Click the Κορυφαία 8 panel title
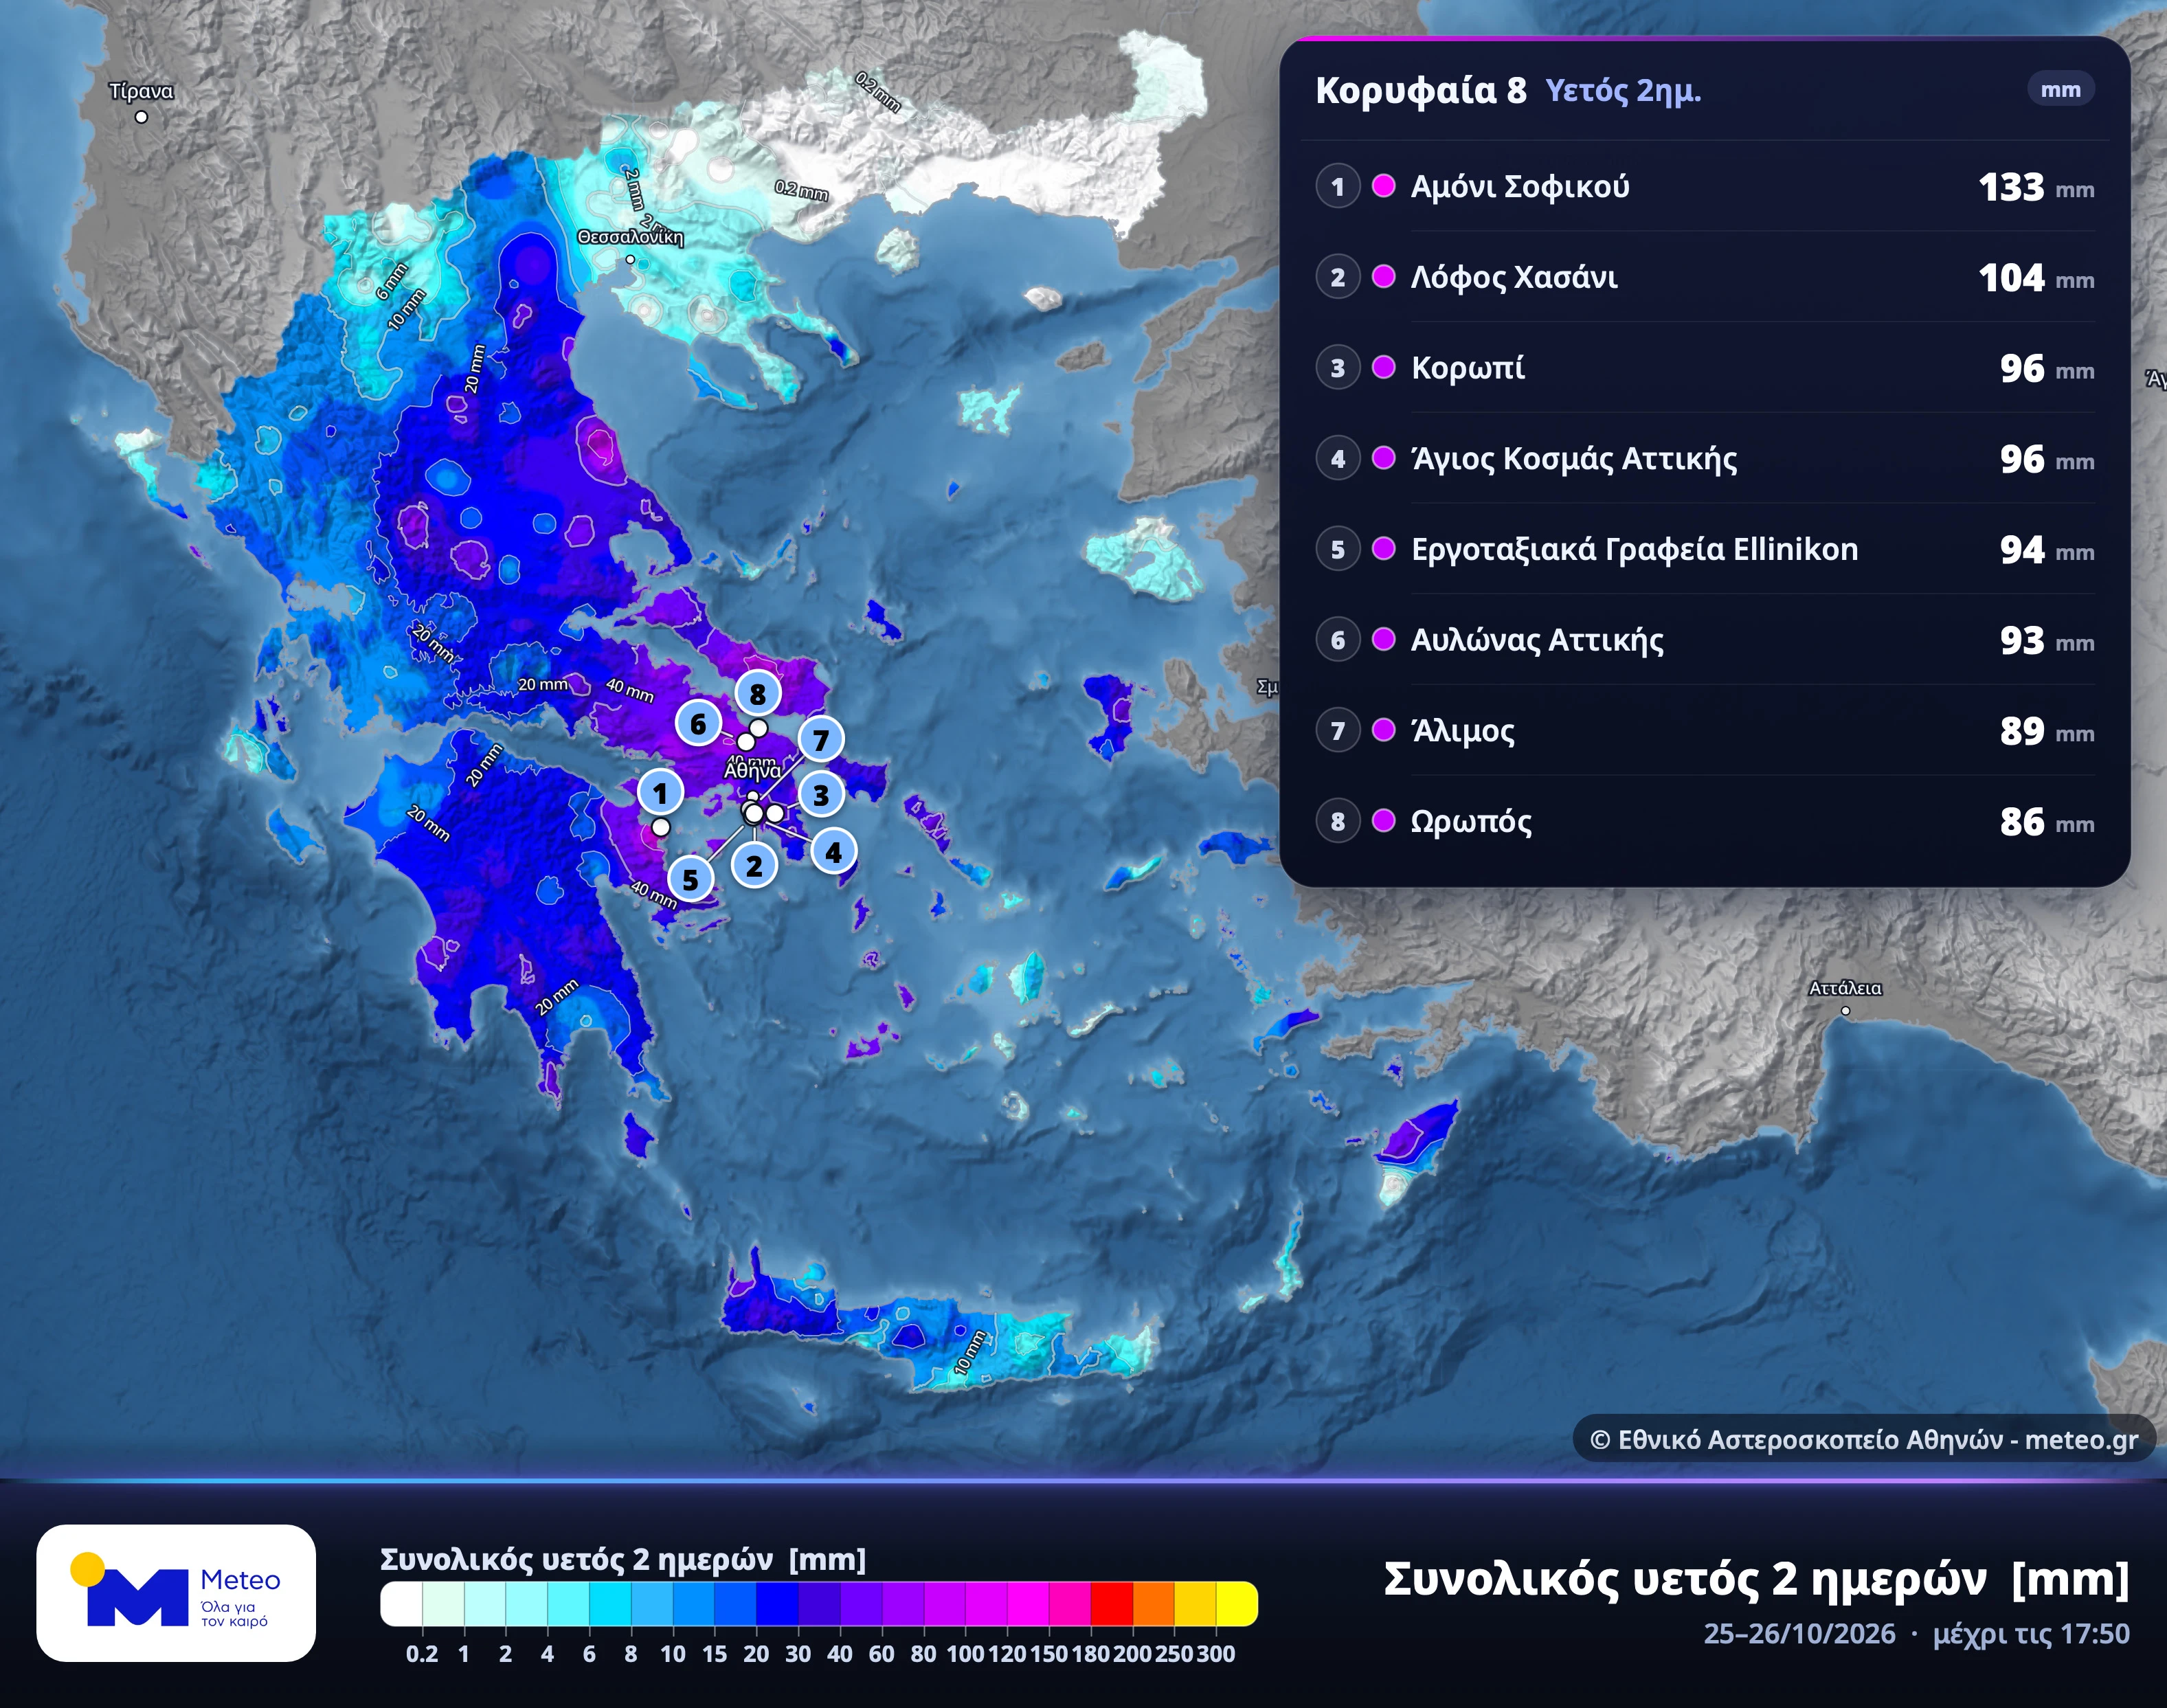This screenshot has width=2167, height=1708. tap(1421, 90)
